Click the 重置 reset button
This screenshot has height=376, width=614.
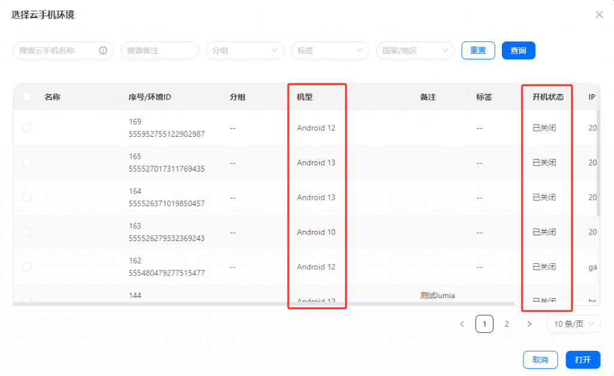tap(478, 50)
